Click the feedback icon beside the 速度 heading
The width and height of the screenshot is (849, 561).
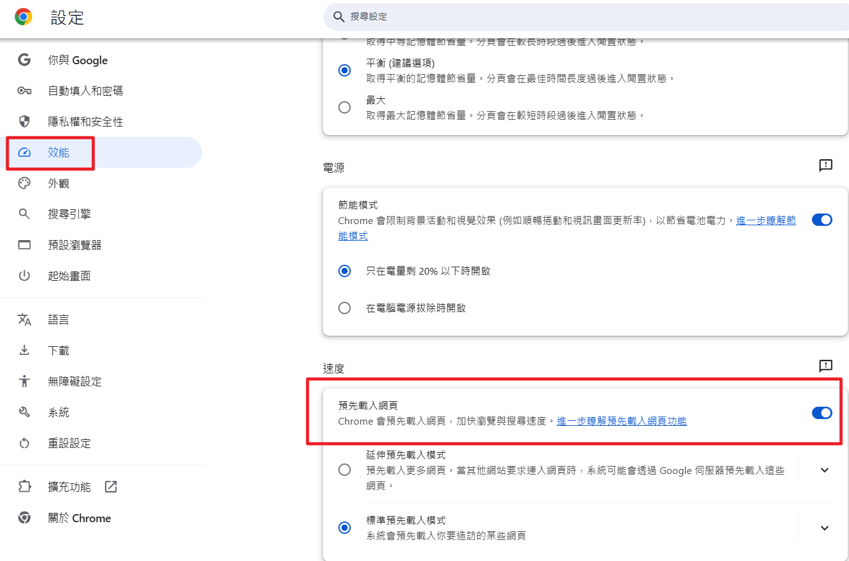tap(826, 366)
